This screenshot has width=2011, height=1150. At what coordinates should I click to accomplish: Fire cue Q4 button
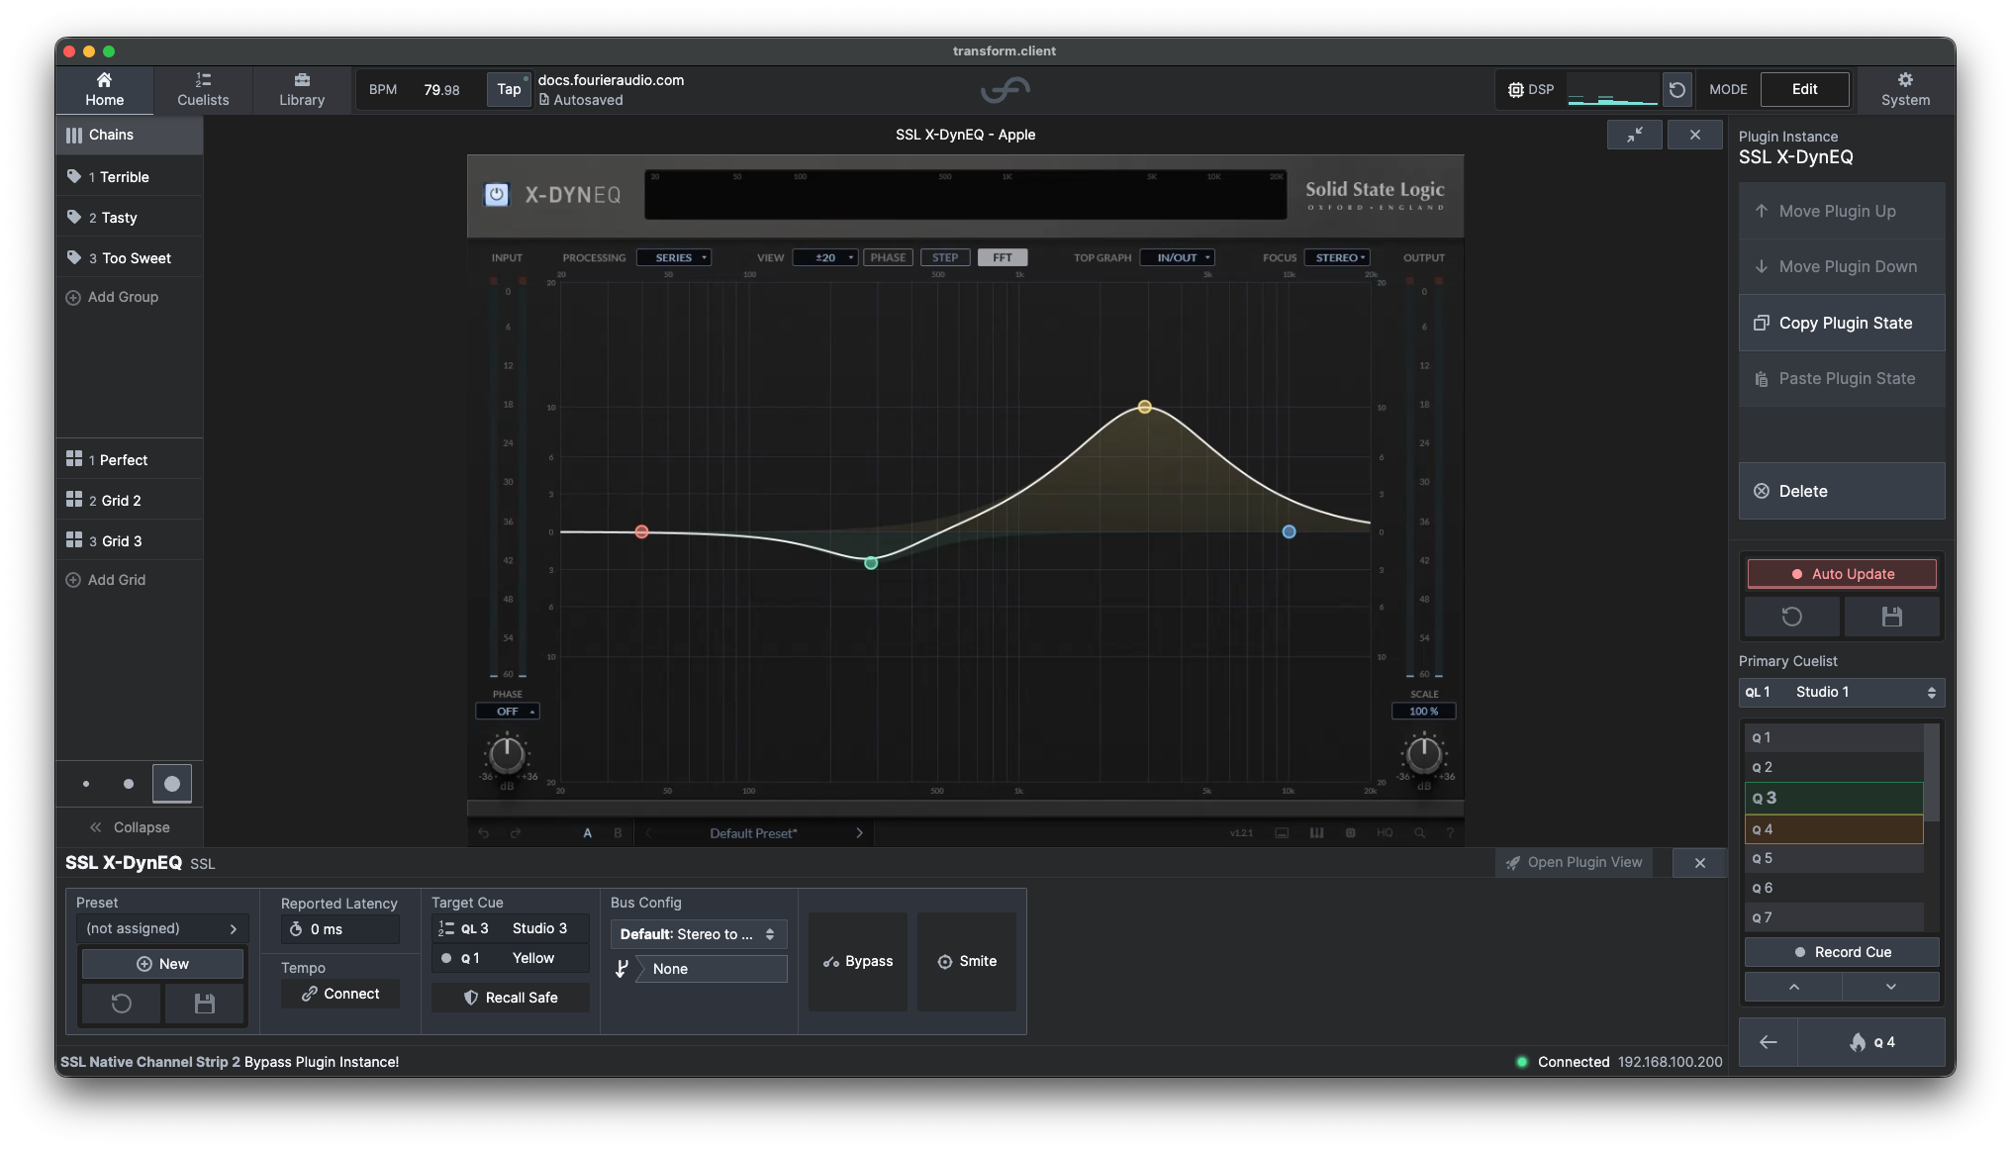coord(1870,1042)
